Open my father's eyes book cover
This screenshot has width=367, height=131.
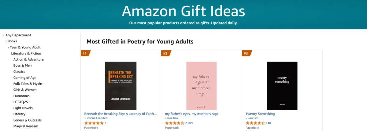pyautogui.click(x=201, y=86)
